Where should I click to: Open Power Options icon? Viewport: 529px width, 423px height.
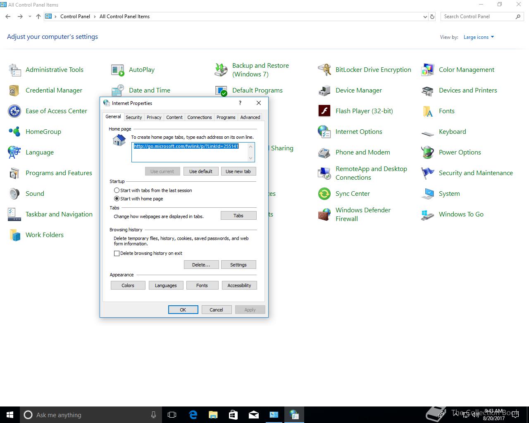[428, 152]
